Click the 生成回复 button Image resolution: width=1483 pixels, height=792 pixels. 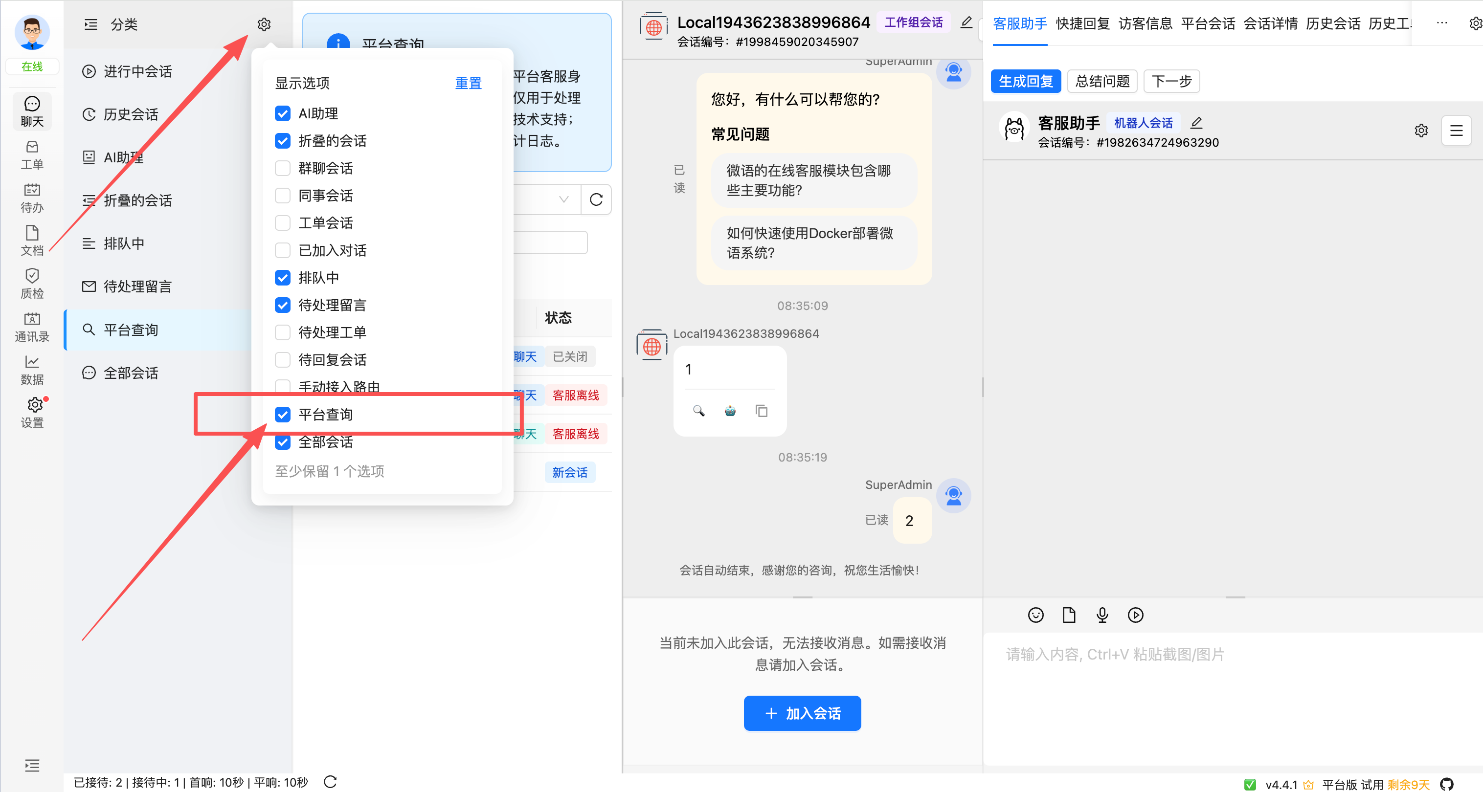click(1025, 81)
